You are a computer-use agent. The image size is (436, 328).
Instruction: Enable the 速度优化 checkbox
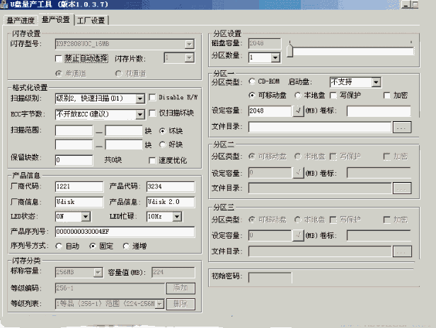[x=154, y=160]
